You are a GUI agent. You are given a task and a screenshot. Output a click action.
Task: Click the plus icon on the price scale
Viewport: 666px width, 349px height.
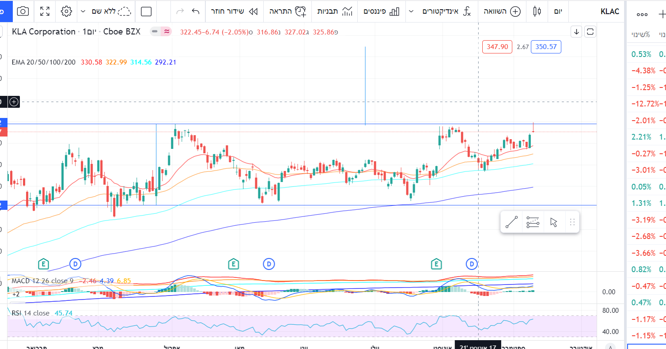click(x=14, y=102)
